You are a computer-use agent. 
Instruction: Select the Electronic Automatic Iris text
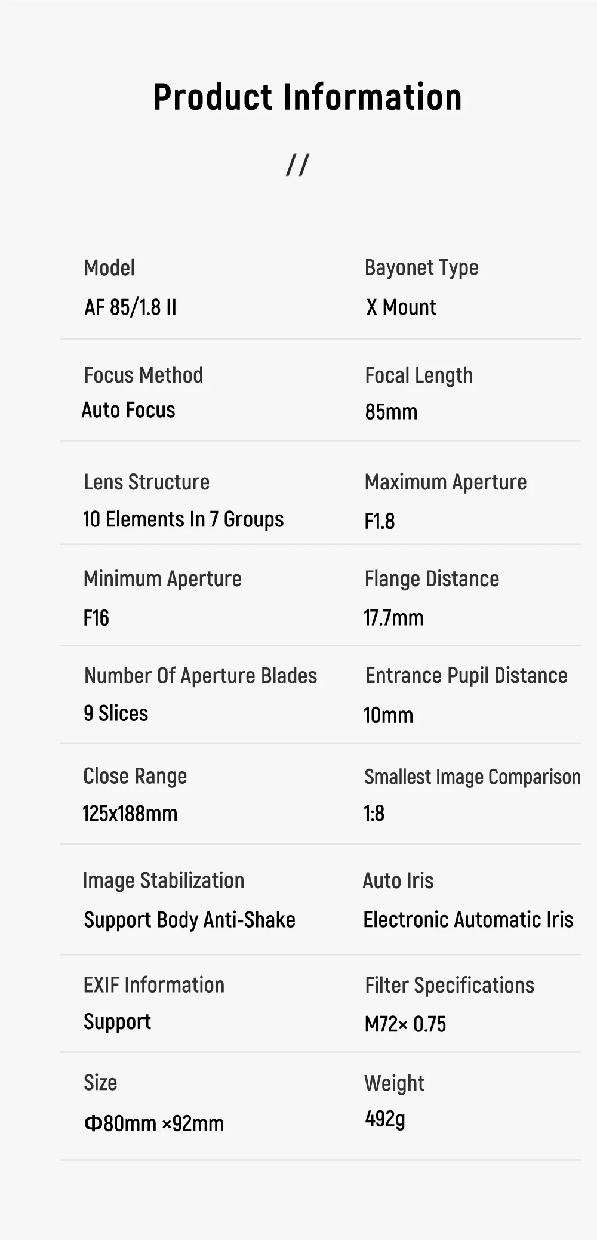469,920
